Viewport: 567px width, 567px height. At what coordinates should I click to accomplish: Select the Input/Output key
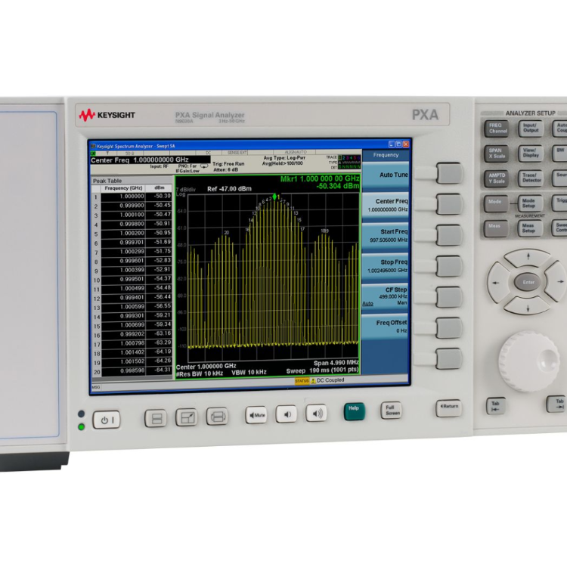(x=531, y=129)
